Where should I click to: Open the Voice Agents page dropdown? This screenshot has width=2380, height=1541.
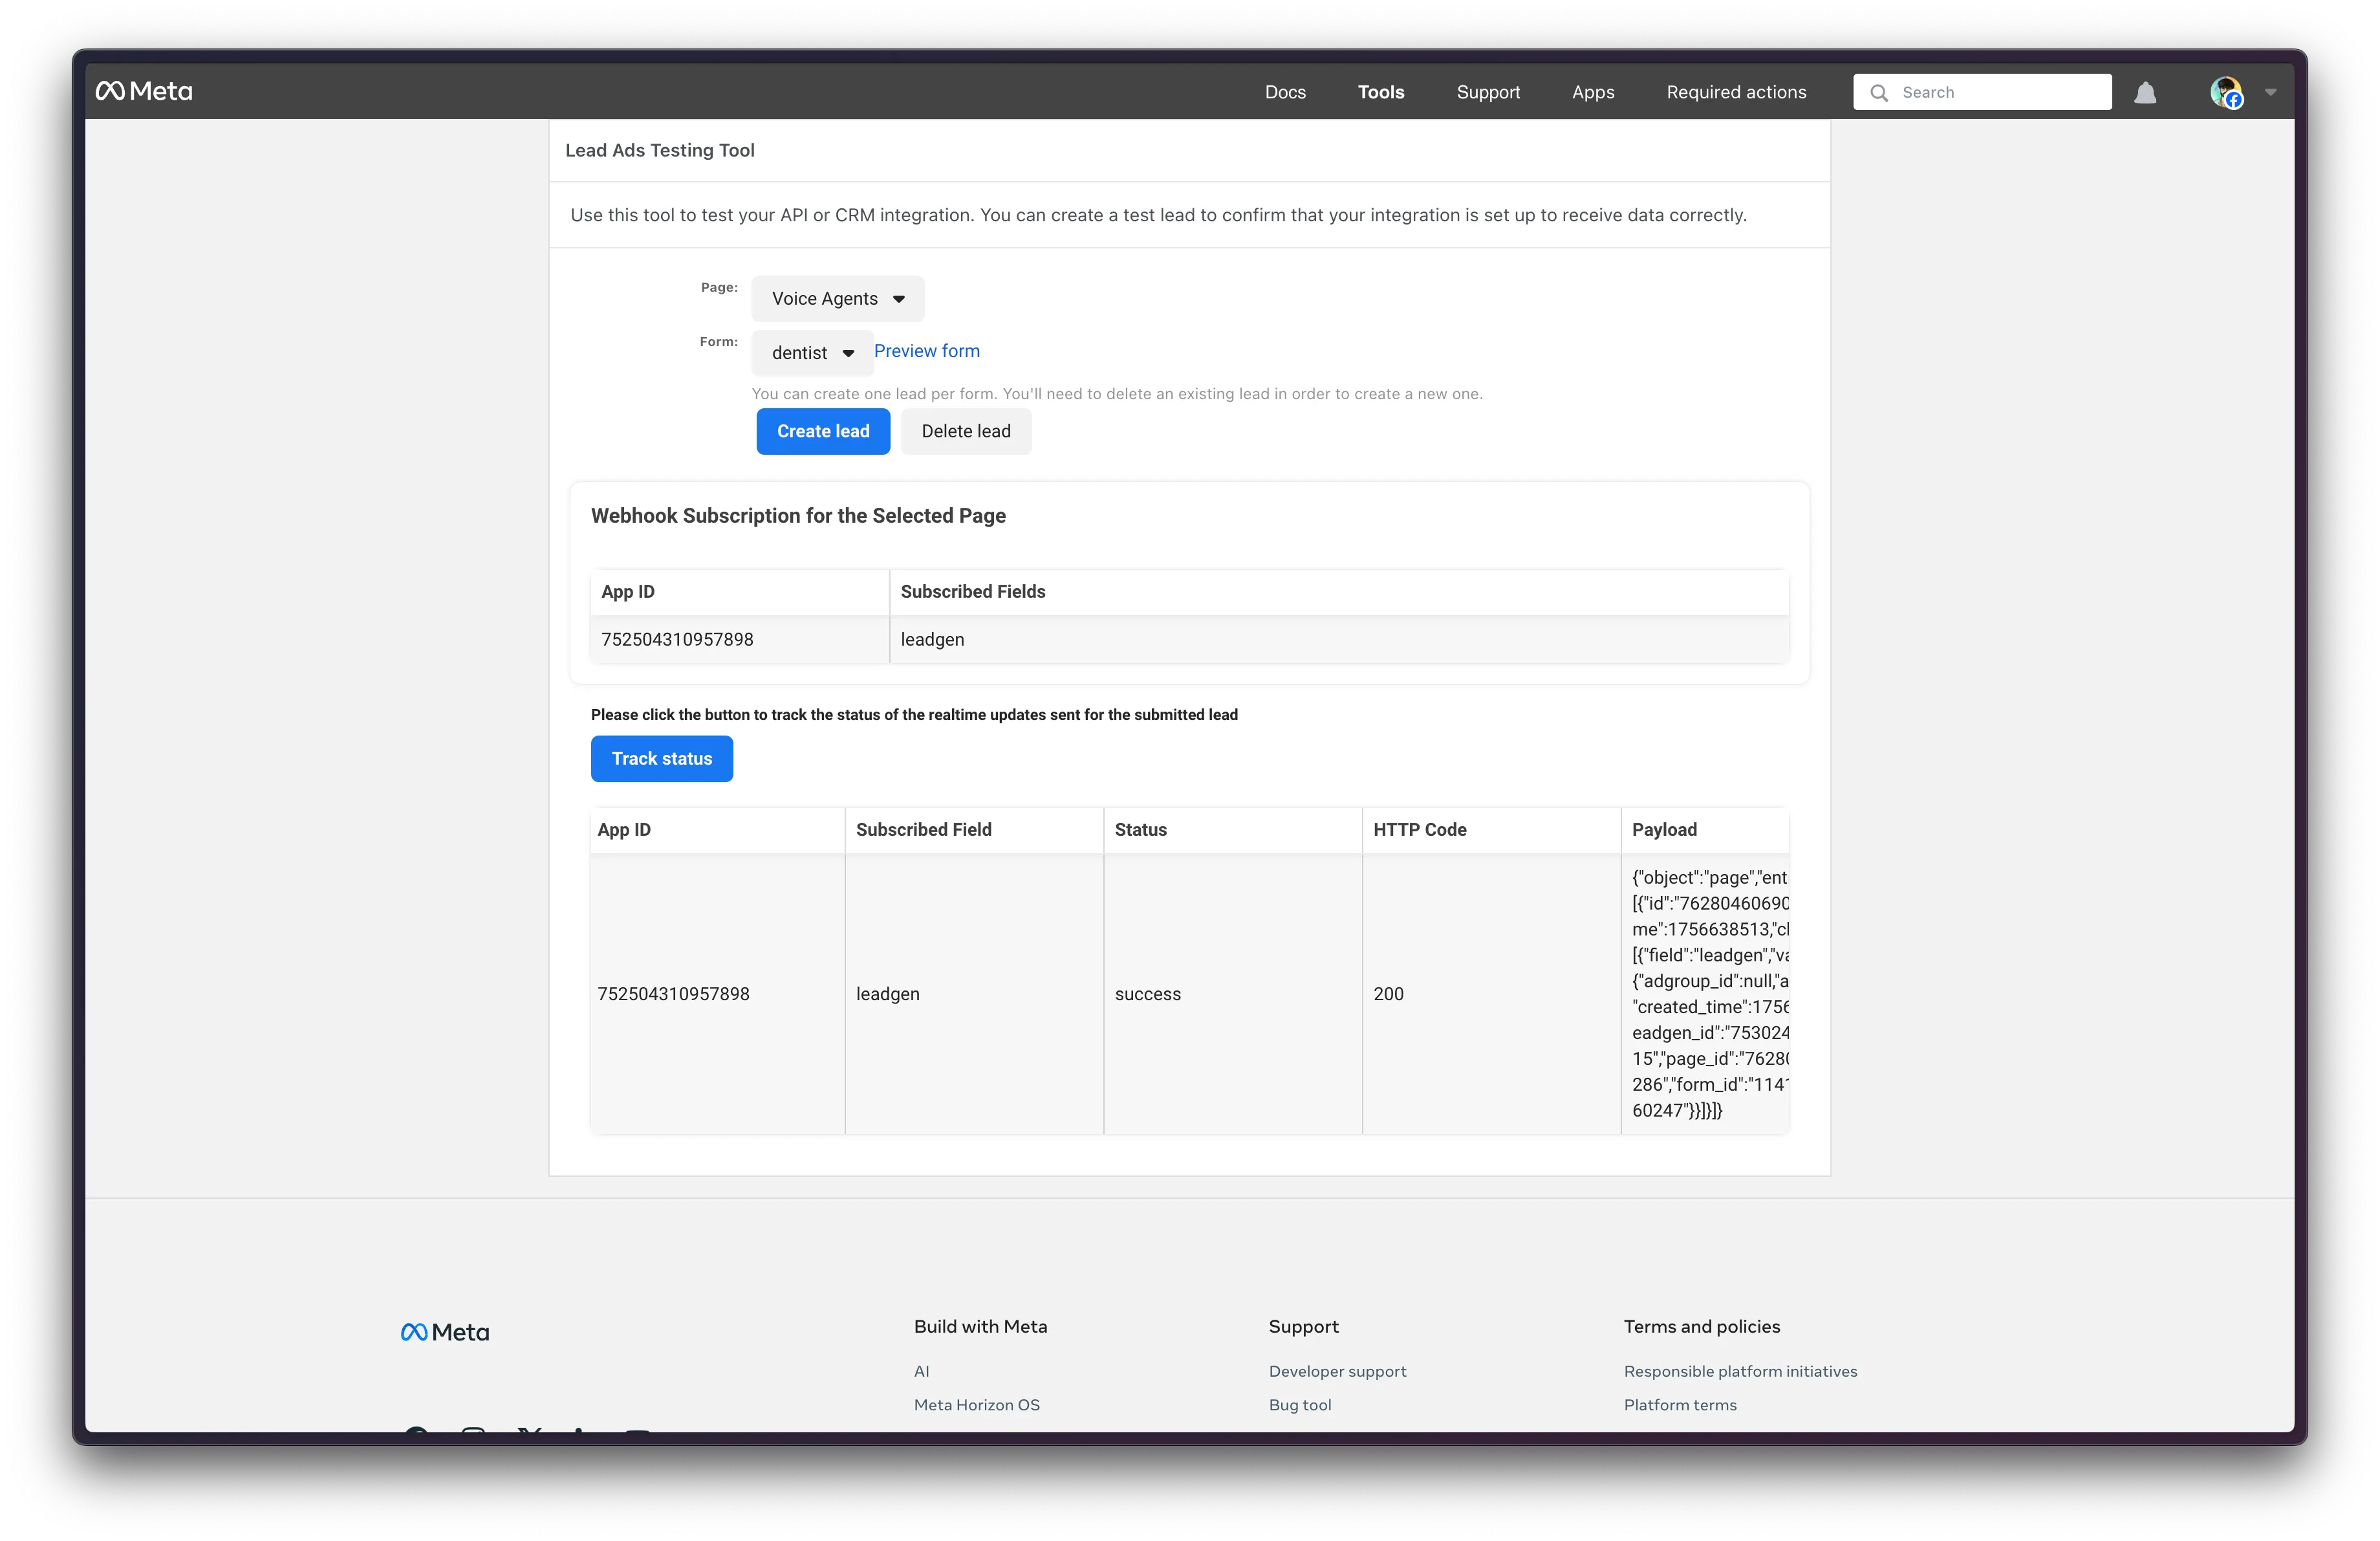838,298
